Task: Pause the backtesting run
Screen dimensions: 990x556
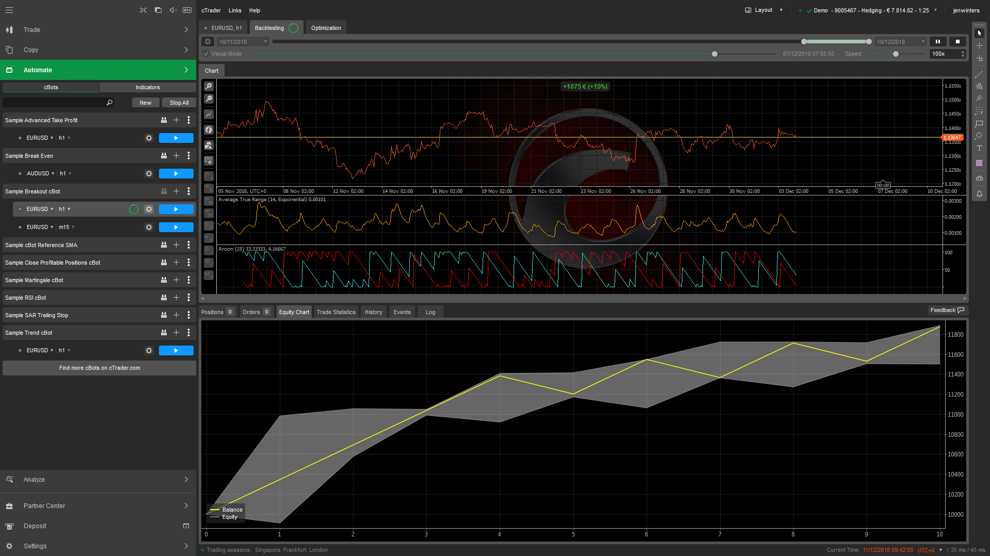Action: [937, 42]
